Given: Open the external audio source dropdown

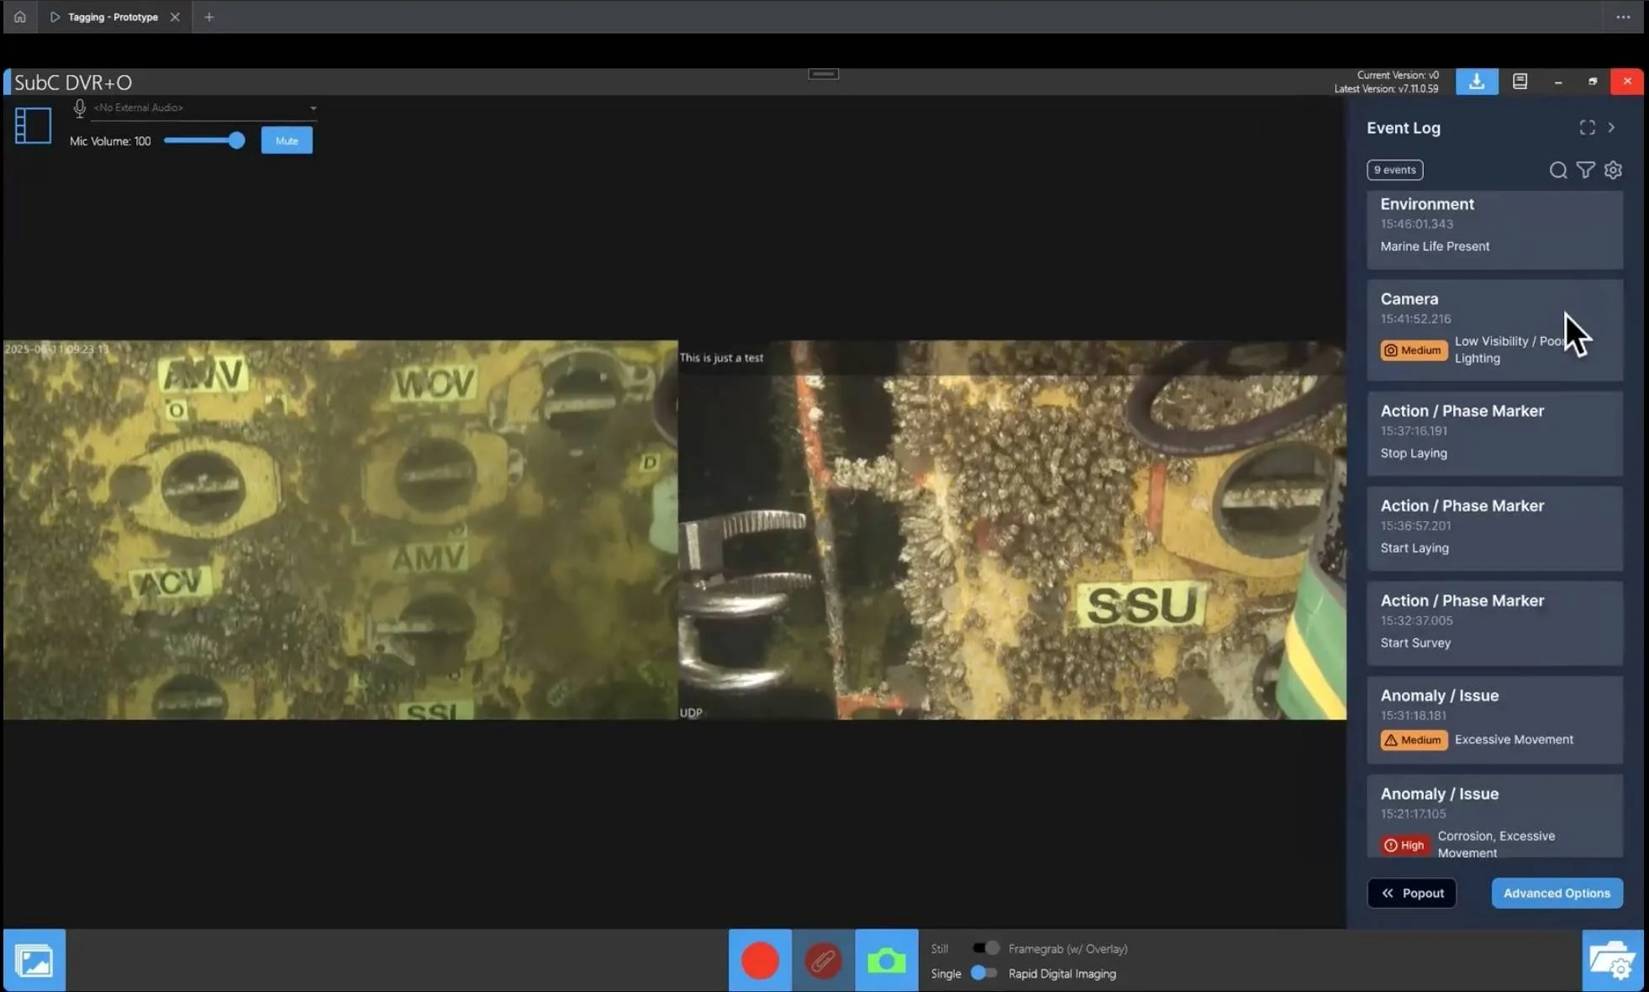Looking at the screenshot, I should (313, 108).
